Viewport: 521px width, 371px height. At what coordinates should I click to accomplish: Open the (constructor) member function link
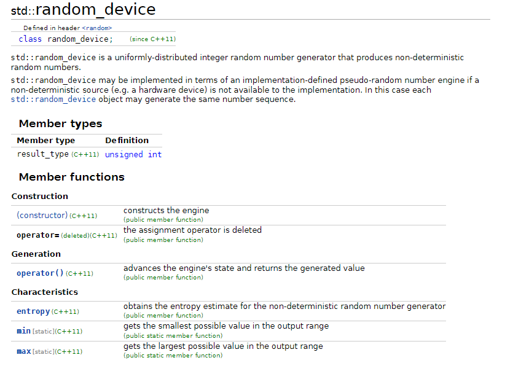point(42,215)
